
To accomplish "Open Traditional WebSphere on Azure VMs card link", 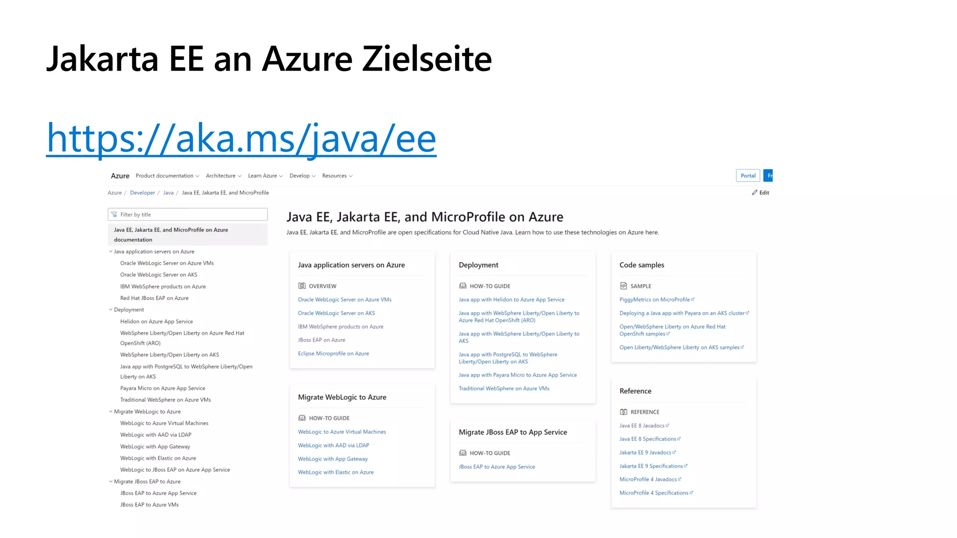I will pos(504,389).
